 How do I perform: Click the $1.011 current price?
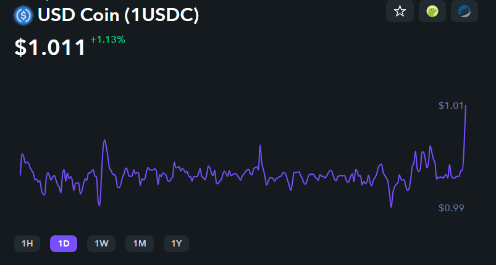pyautogui.click(x=50, y=48)
